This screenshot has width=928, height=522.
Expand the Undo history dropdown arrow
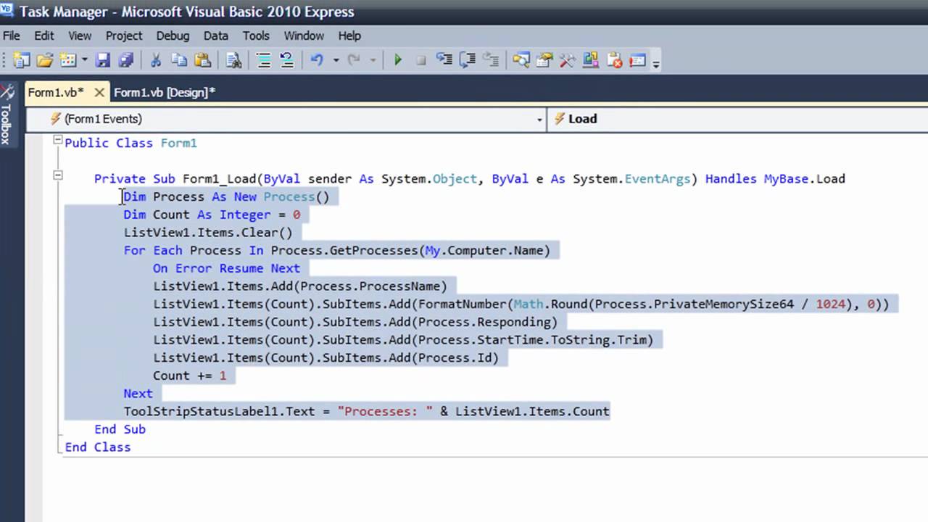(x=336, y=61)
